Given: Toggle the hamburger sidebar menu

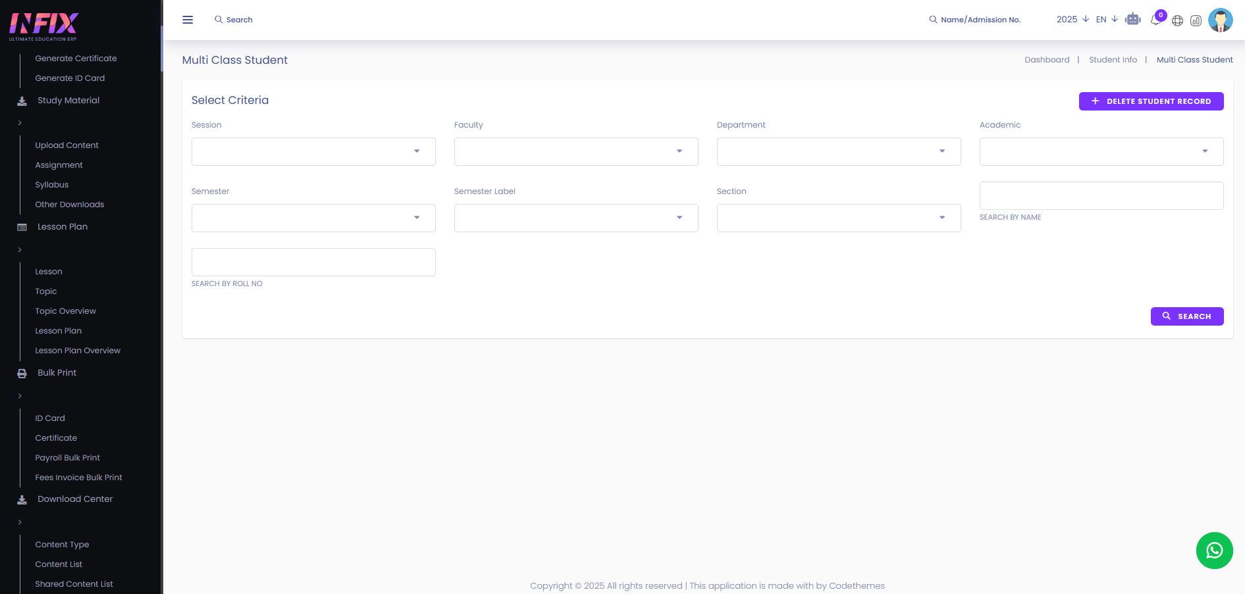Looking at the screenshot, I should 188,20.
